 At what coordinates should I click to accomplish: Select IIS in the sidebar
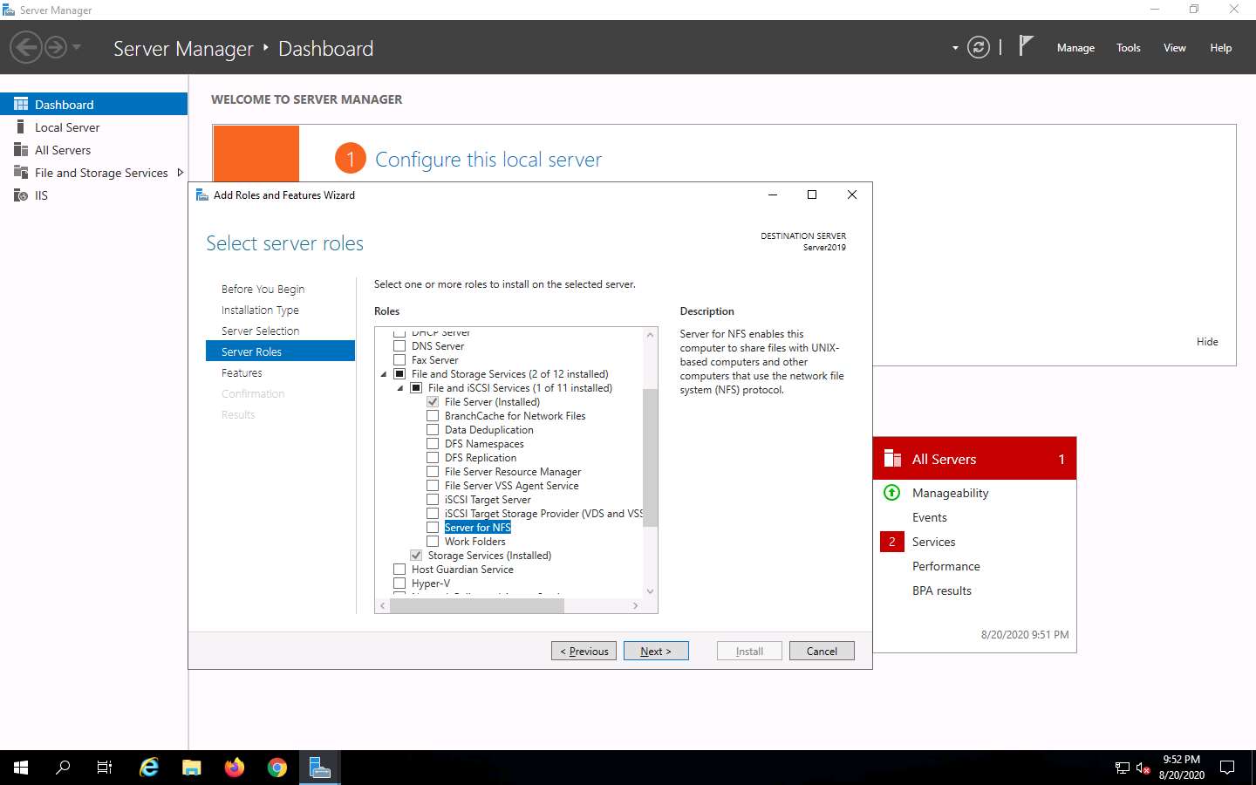coord(93,195)
